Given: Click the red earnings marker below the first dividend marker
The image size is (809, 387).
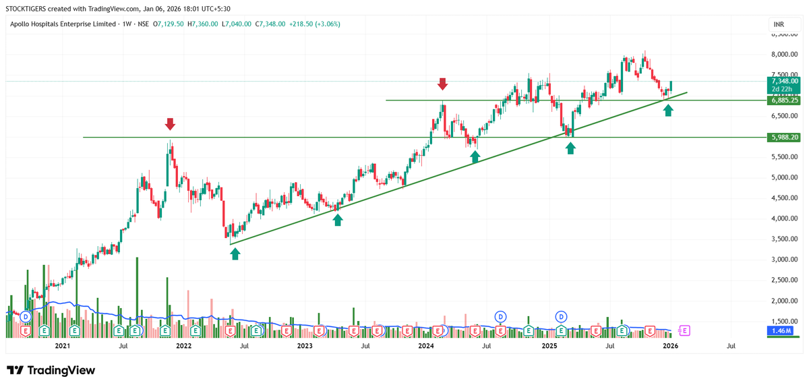Looking at the screenshot, I should 26,330.
